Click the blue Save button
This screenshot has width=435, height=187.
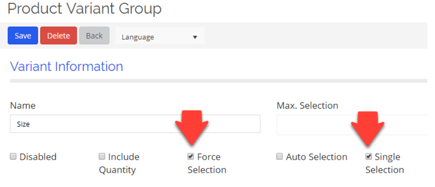pos(23,36)
